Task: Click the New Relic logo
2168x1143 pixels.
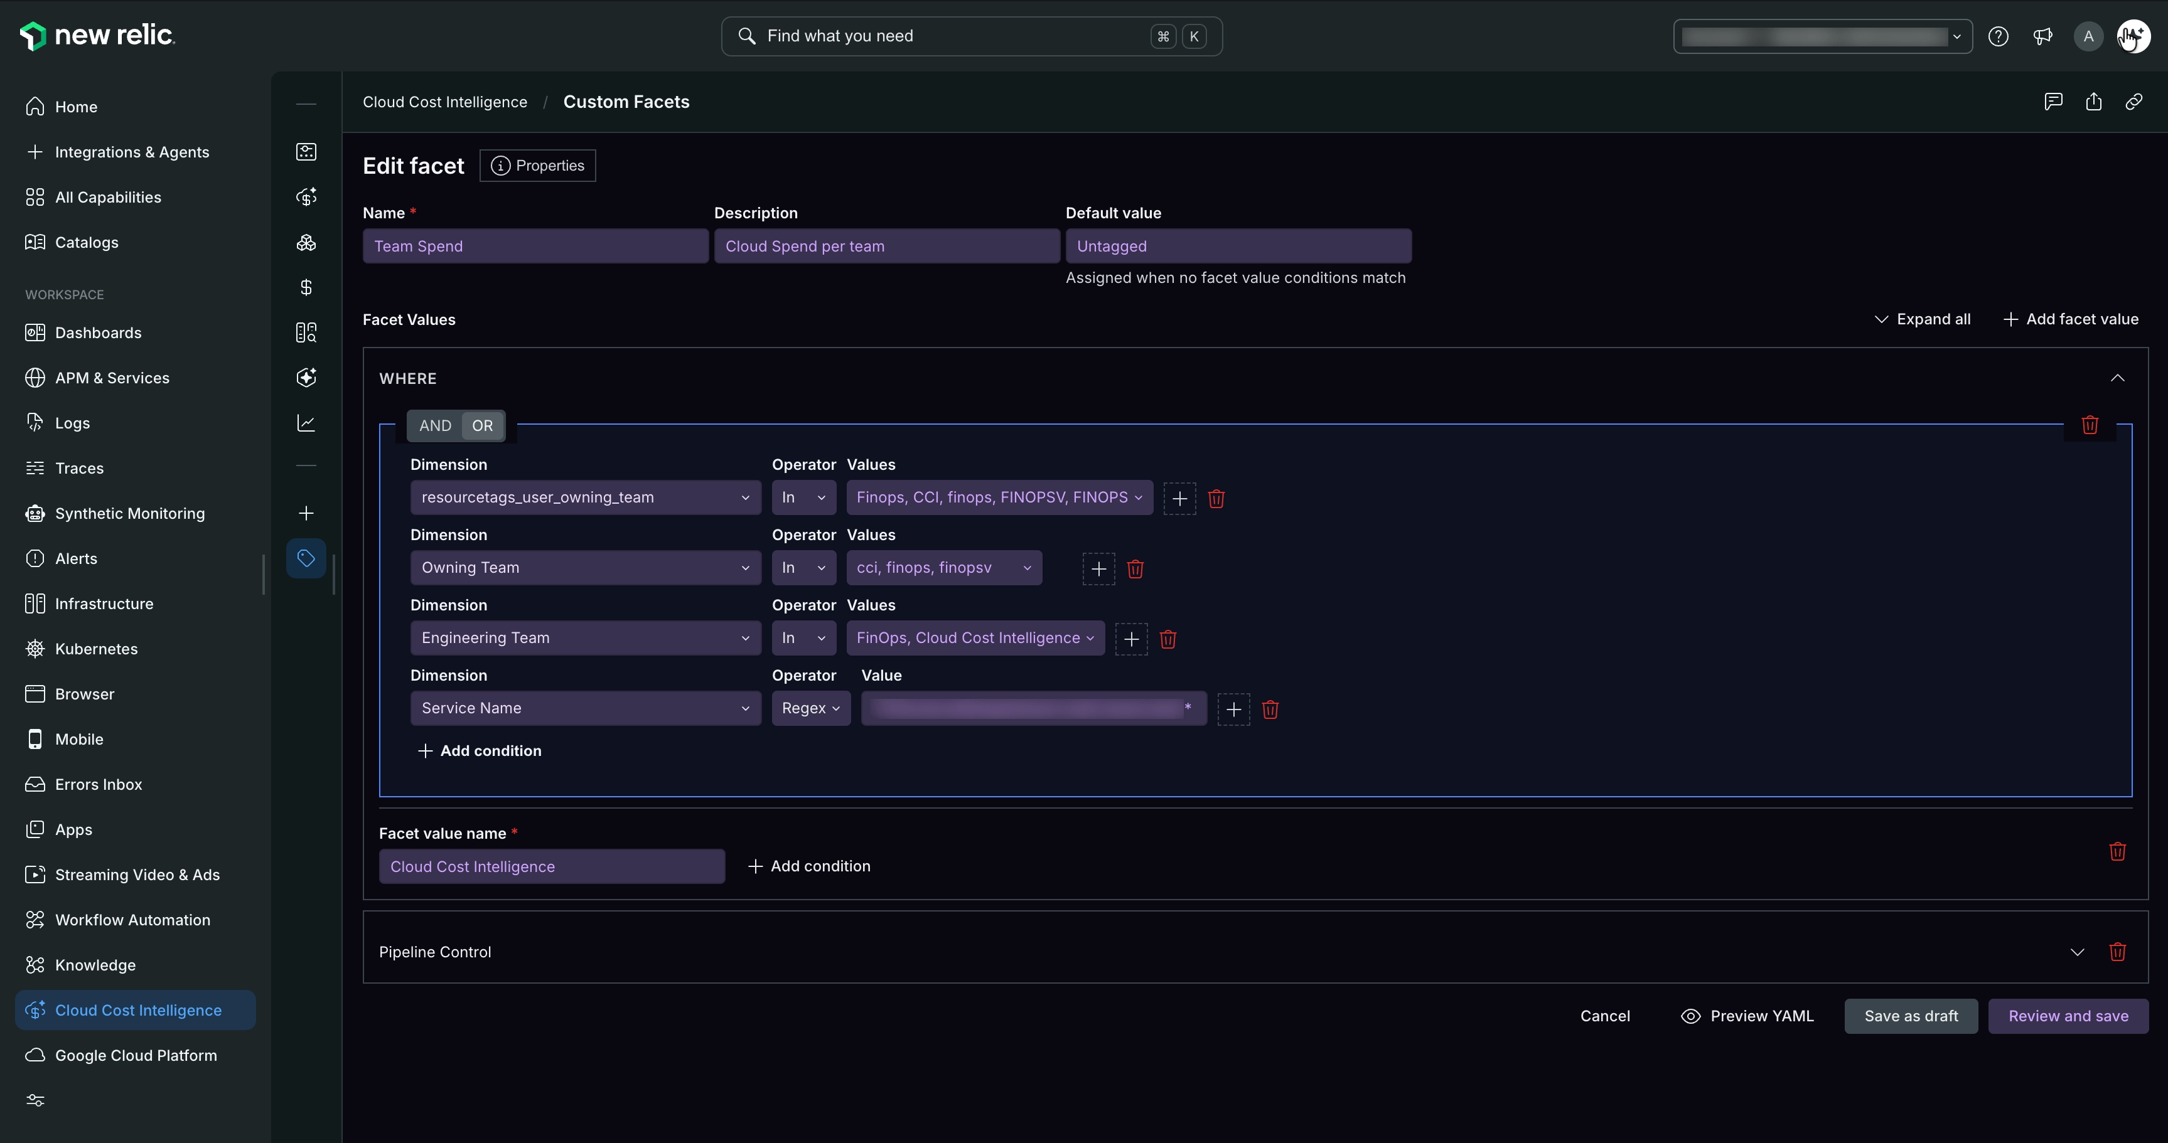Action: [x=97, y=35]
